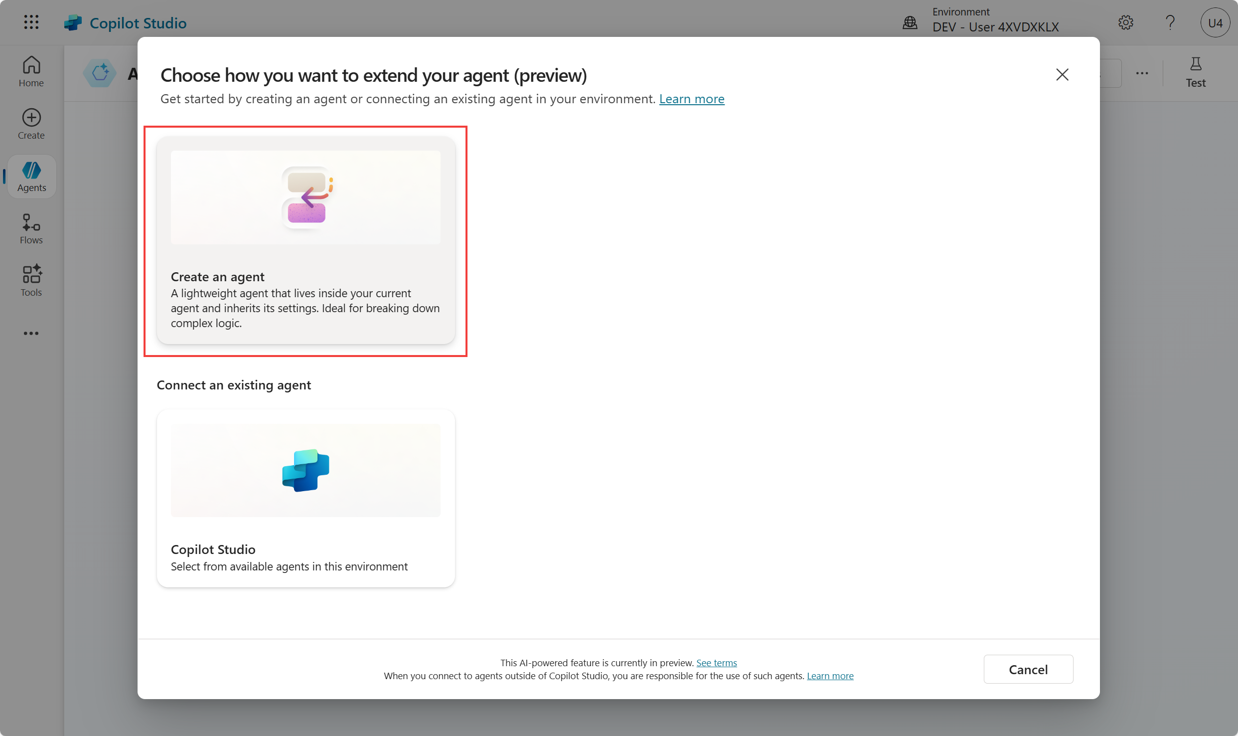The height and width of the screenshot is (736, 1238).
Task: Open the settings gear icon
Action: [x=1125, y=22]
